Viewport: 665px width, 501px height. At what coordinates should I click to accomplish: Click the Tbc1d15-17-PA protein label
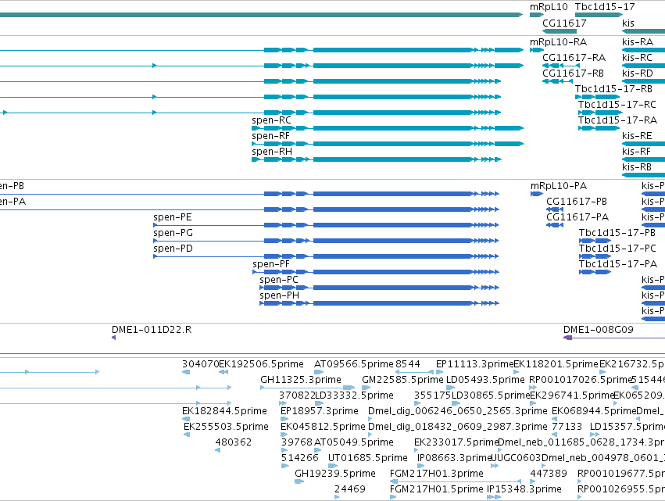(x=618, y=264)
